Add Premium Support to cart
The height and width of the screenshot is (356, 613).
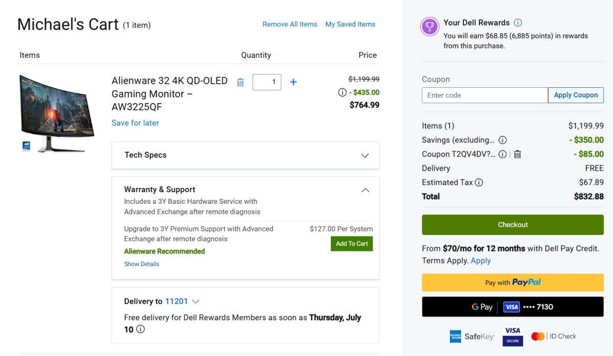pos(351,244)
